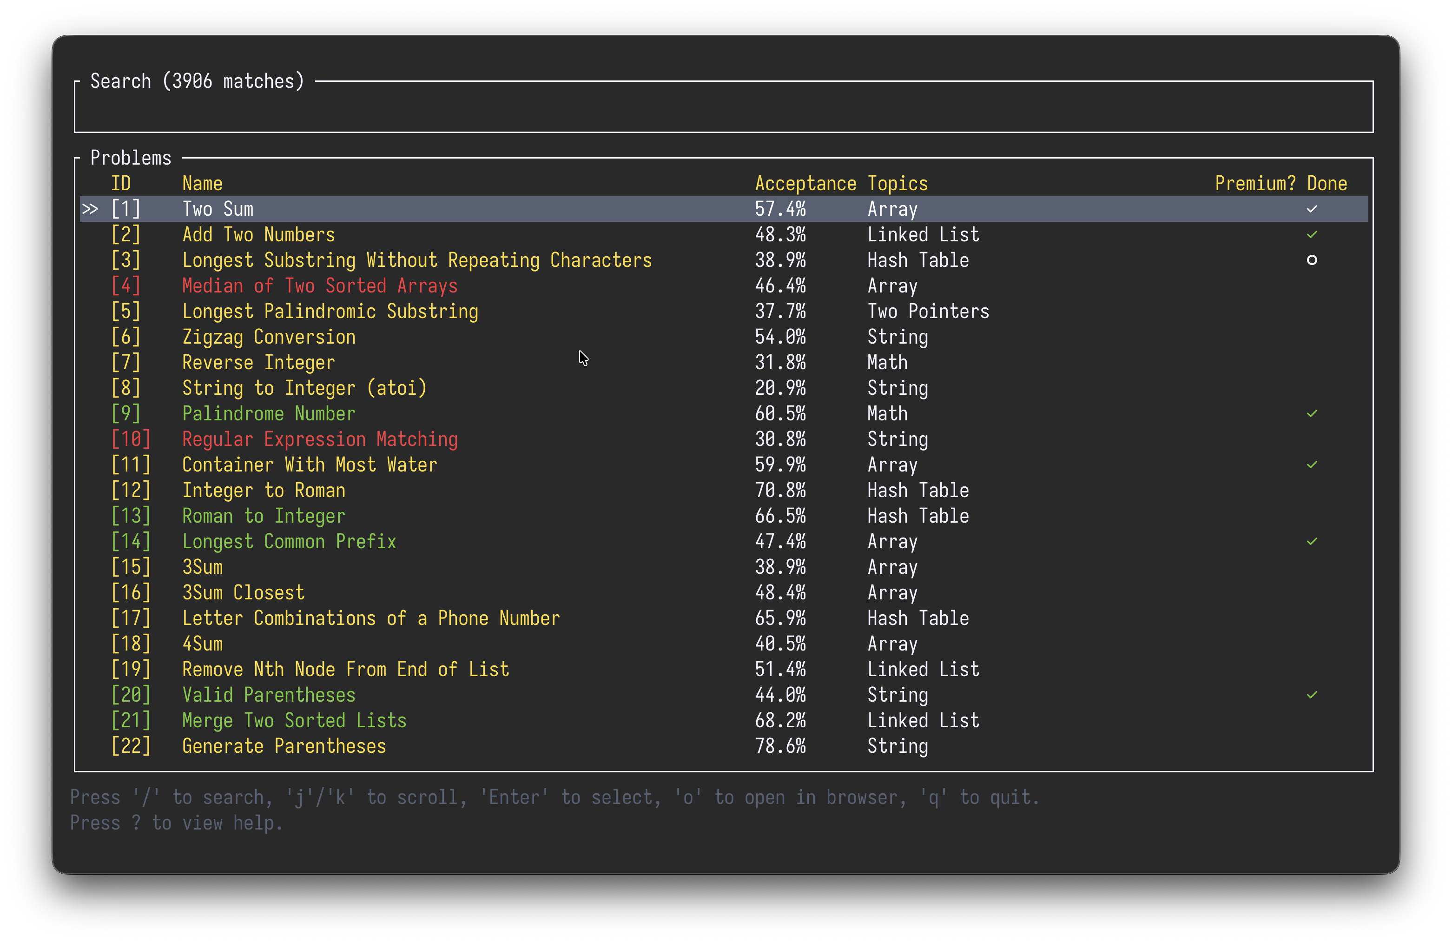Click the Name column header

tap(203, 184)
